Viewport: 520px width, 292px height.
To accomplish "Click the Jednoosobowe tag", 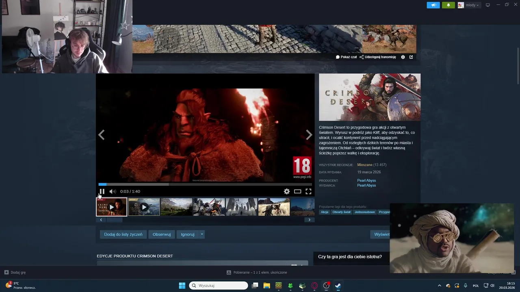I will pyautogui.click(x=365, y=212).
